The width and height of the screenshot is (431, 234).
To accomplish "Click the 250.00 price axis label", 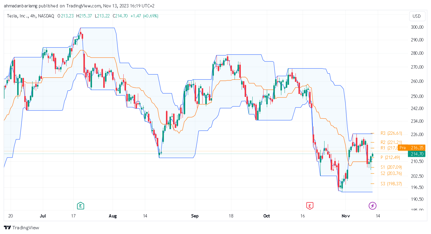I will click(x=417, y=96).
